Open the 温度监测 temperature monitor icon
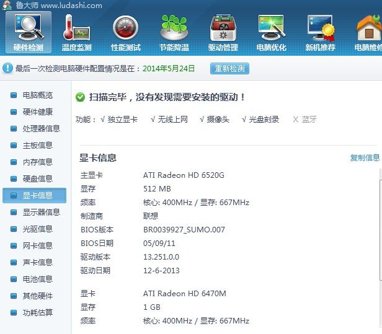The image size is (382, 334). coord(76,32)
